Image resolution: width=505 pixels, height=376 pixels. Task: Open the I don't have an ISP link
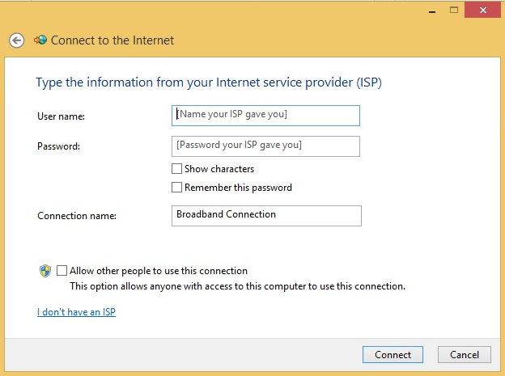tap(76, 312)
